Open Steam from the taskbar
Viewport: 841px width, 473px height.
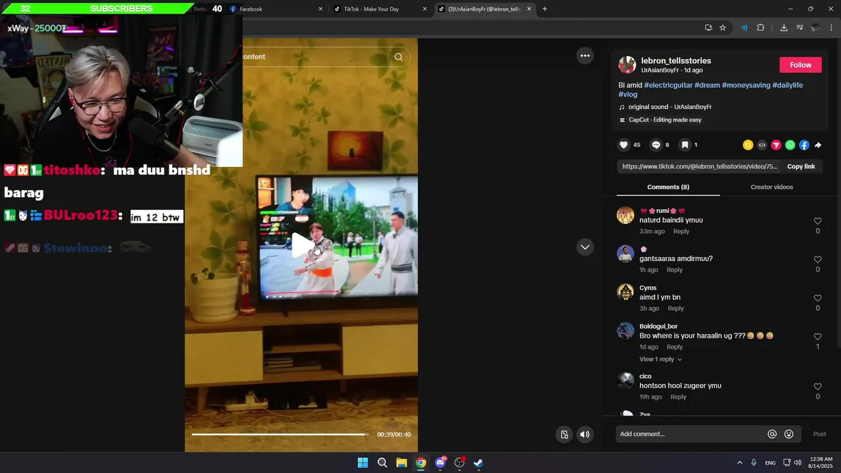(x=478, y=462)
